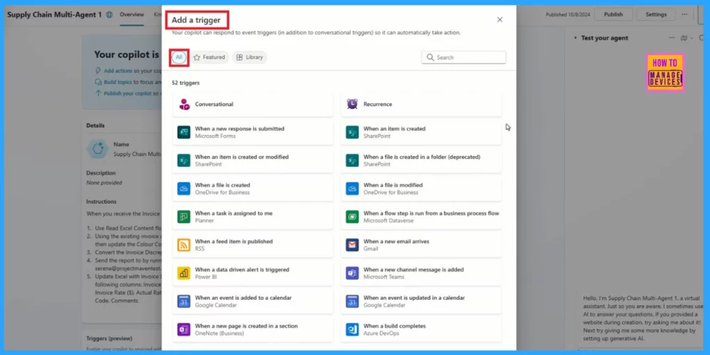The width and height of the screenshot is (710, 355).
Task: Click the orange RSS feed icon
Action: (184, 245)
